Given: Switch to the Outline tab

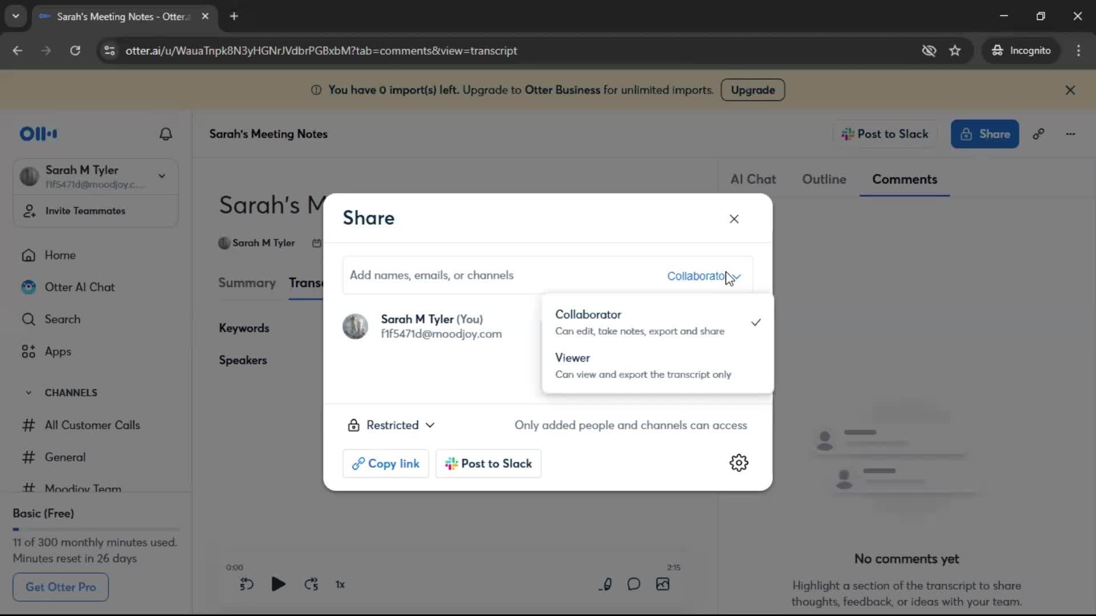Looking at the screenshot, I should click(x=824, y=180).
